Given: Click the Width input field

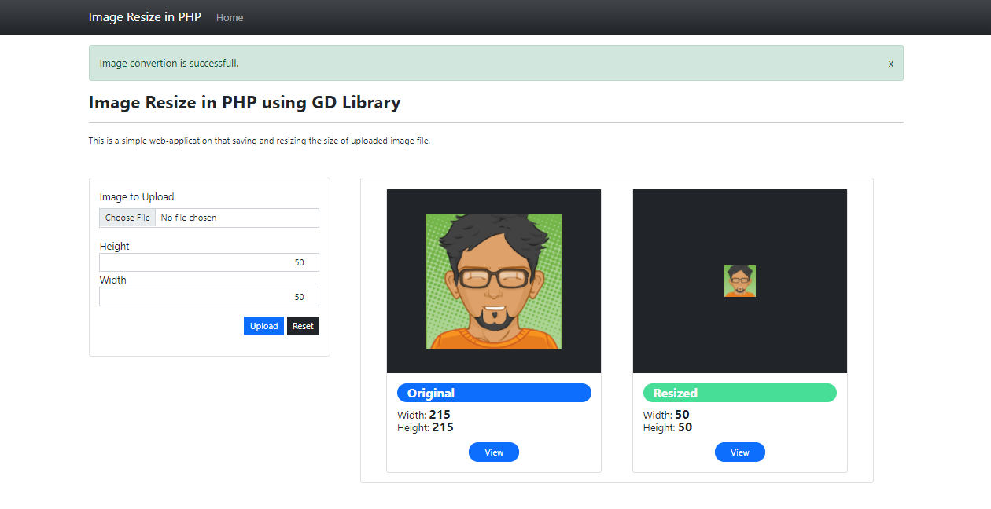Looking at the screenshot, I should [x=208, y=296].
